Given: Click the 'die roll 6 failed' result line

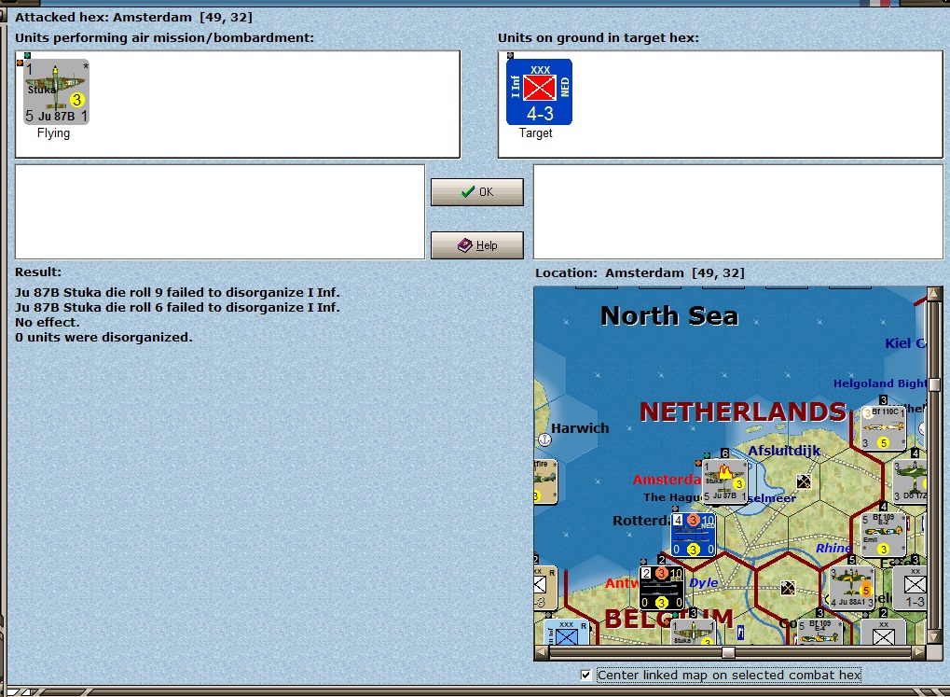Looking at the screenshot, I should (177, 308).
